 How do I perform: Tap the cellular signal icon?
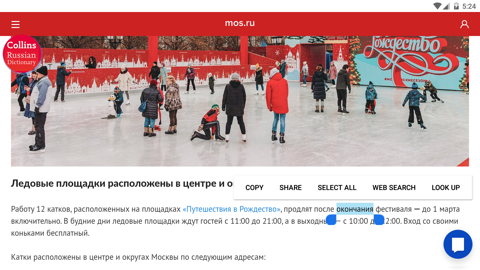446,6
